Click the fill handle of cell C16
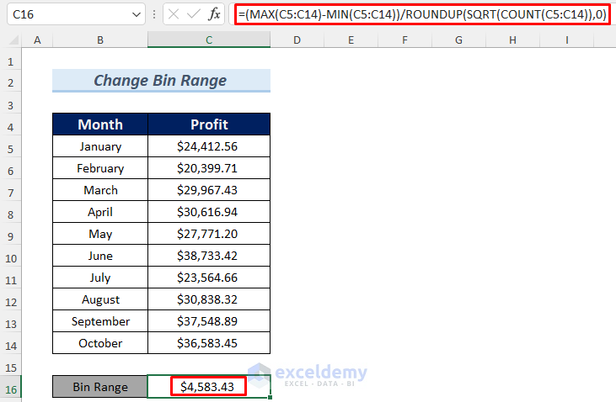This screenshot has width=616, height=402. 271,398
